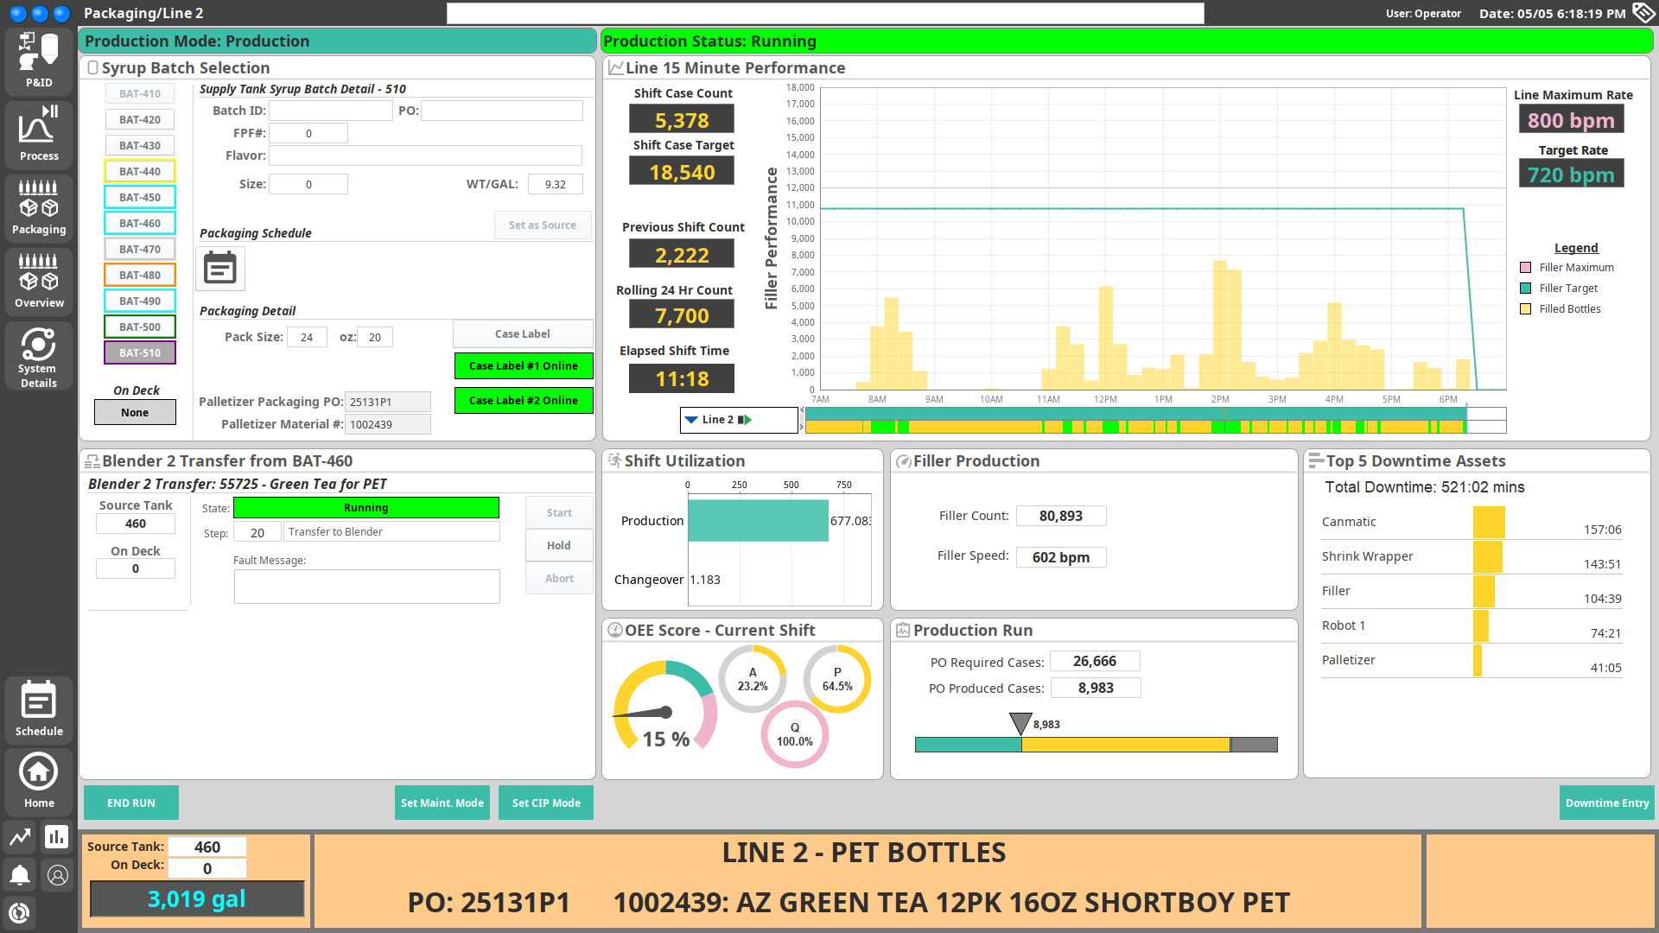1659x933 pixels.
Task: Switch to the Overview tab in sidebar
Action: point(39,280)
